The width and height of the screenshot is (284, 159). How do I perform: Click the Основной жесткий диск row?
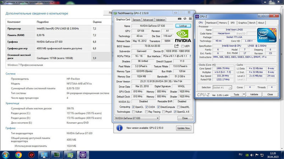tap(59, 57)
